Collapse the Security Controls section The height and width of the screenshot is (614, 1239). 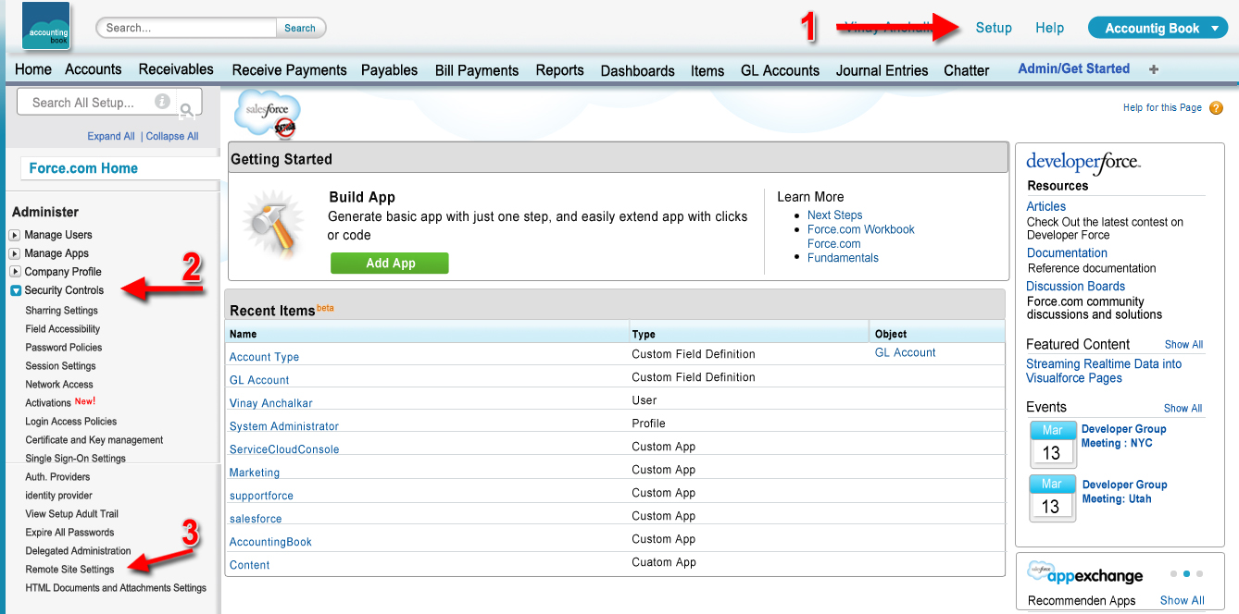click(15, 290)
